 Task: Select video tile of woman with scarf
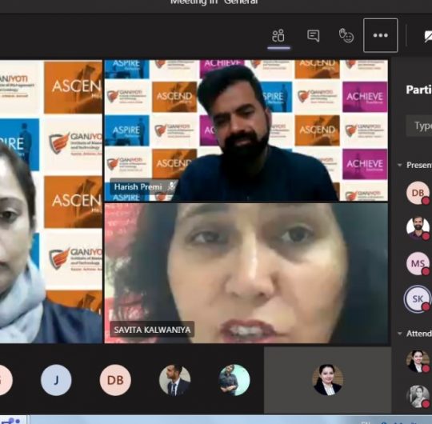click(51, 202)
